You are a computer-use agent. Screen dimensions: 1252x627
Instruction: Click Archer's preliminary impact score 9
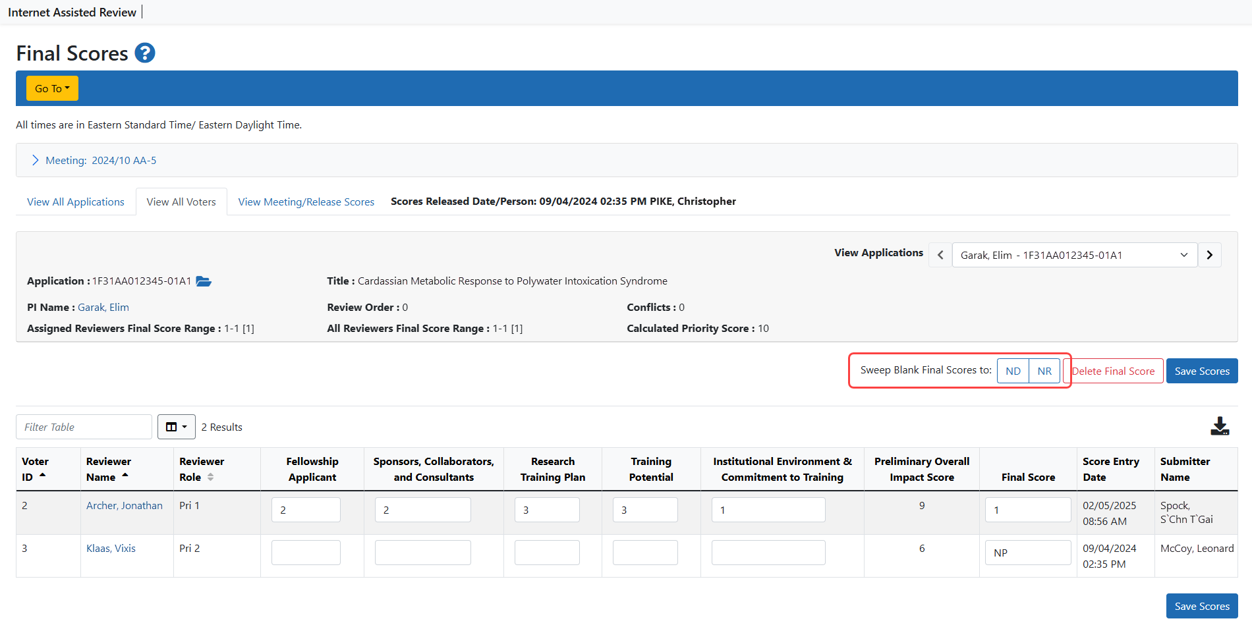tap(922, 505)
